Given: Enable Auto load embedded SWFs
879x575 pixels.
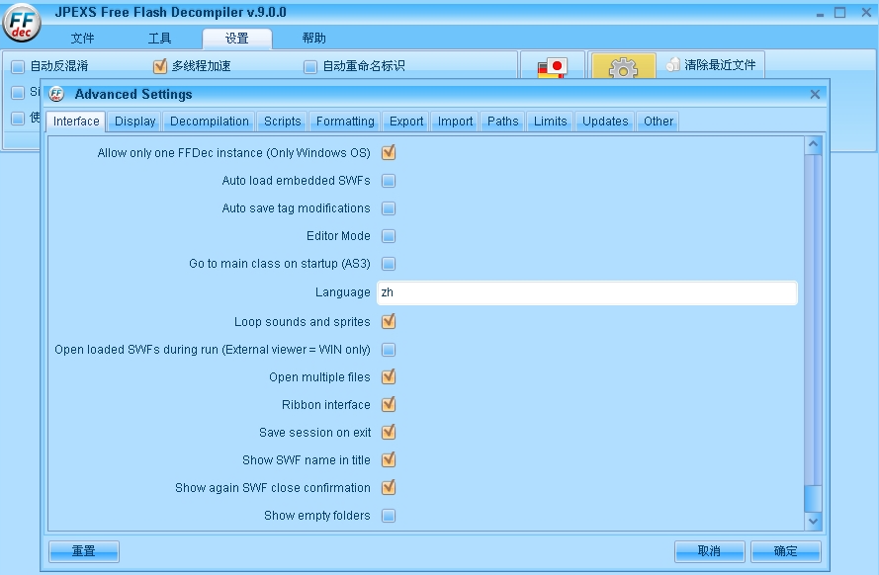Looking at the screenshot, I should pos(389,180).
